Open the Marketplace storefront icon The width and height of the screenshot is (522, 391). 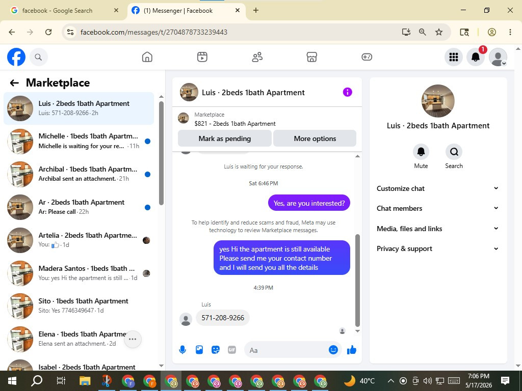(311, 57)
